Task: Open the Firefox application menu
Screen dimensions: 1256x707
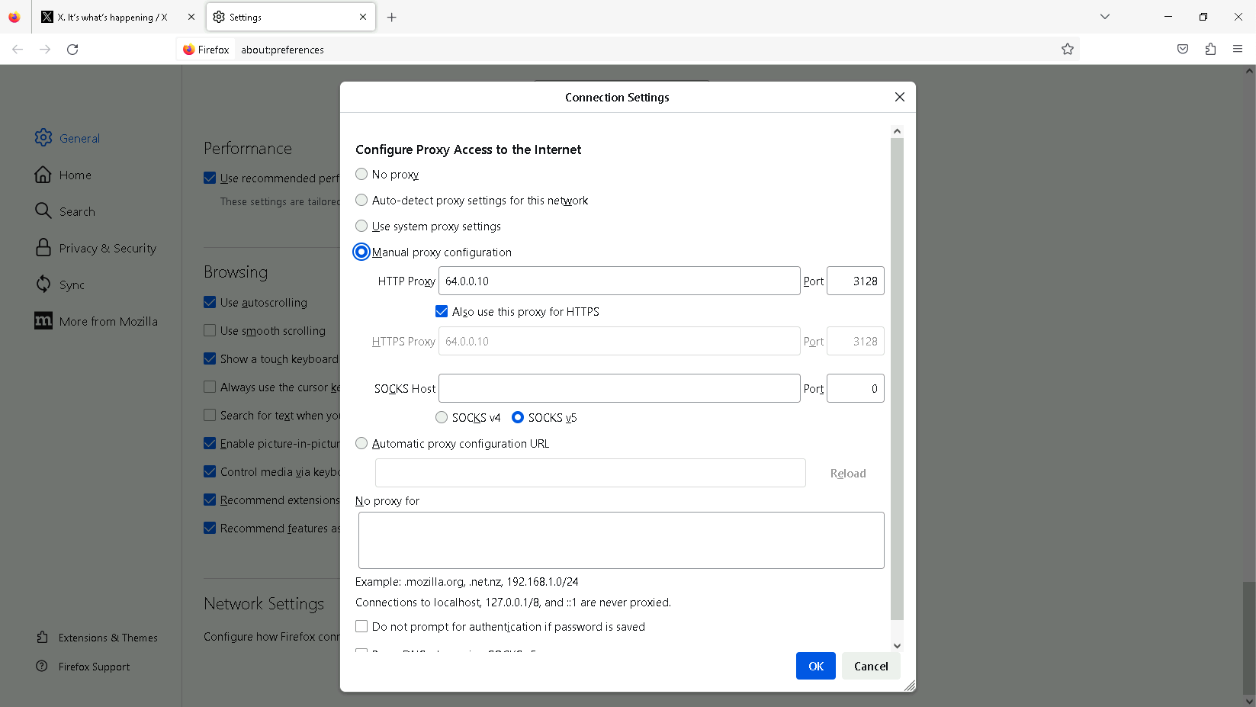Action: tap(1238, 50)
